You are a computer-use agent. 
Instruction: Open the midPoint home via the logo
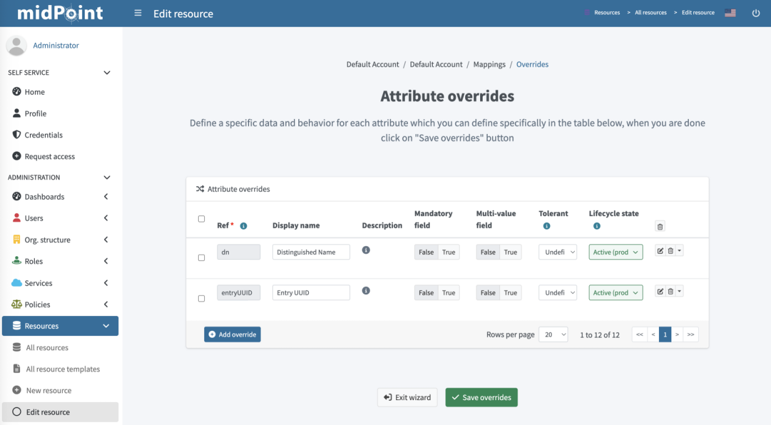tap(60, 12)
